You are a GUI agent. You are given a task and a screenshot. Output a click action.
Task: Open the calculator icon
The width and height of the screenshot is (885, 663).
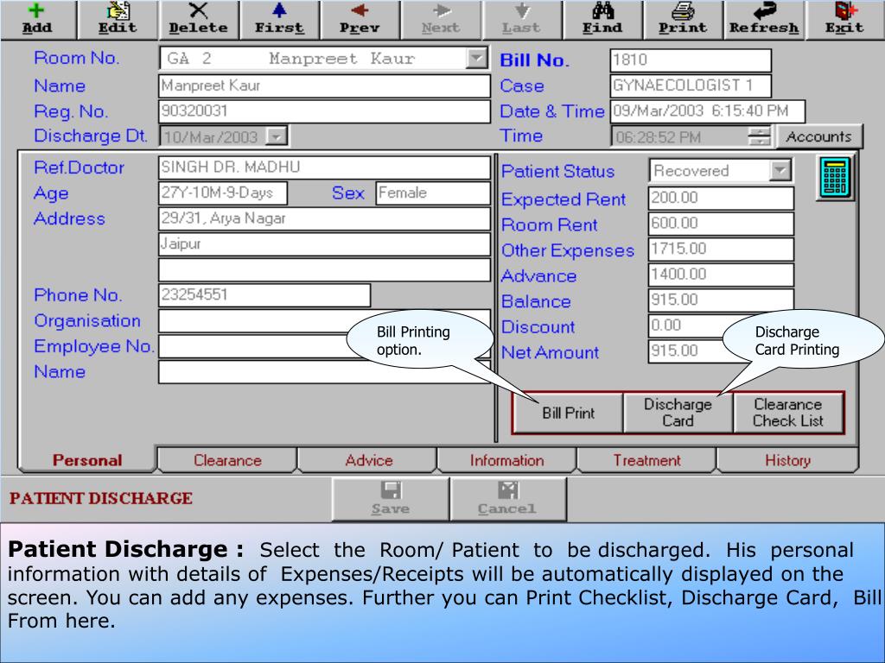(836, 178)
